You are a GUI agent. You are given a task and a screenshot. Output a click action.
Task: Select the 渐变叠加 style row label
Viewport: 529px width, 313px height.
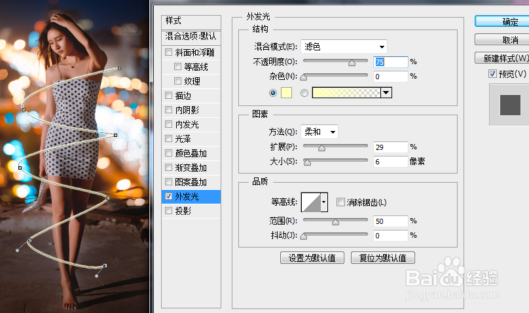[191, 168]
